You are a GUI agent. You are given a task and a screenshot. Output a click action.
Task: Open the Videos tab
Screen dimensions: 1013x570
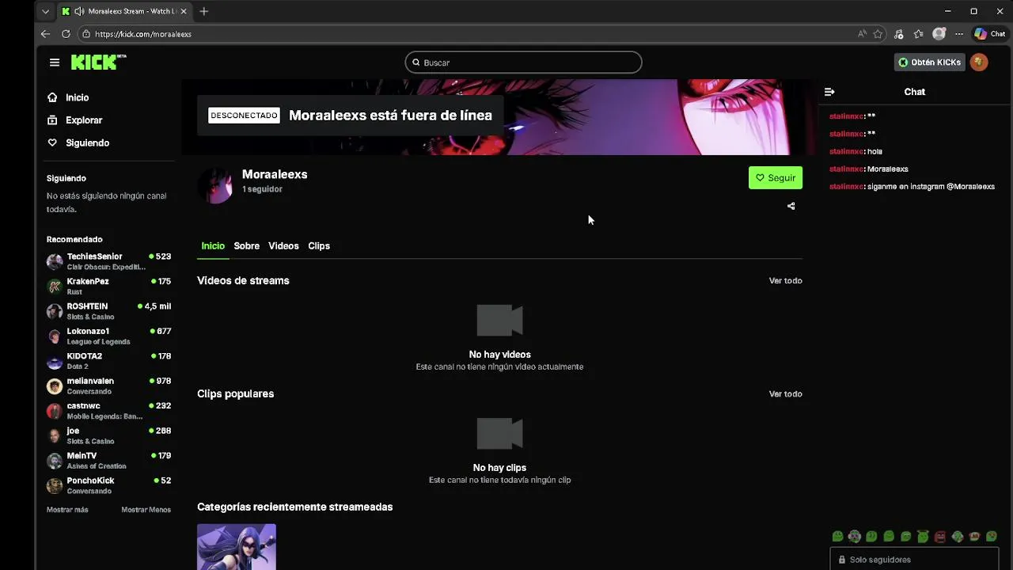(283, 246)
